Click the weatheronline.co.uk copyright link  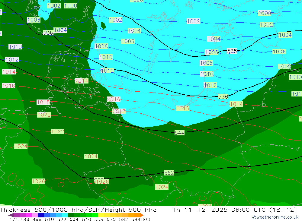click(275, 217)
